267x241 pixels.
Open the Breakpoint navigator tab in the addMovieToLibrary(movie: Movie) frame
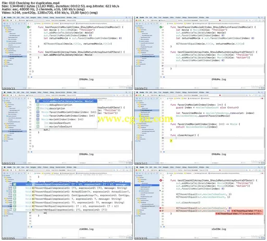[21, 24]
